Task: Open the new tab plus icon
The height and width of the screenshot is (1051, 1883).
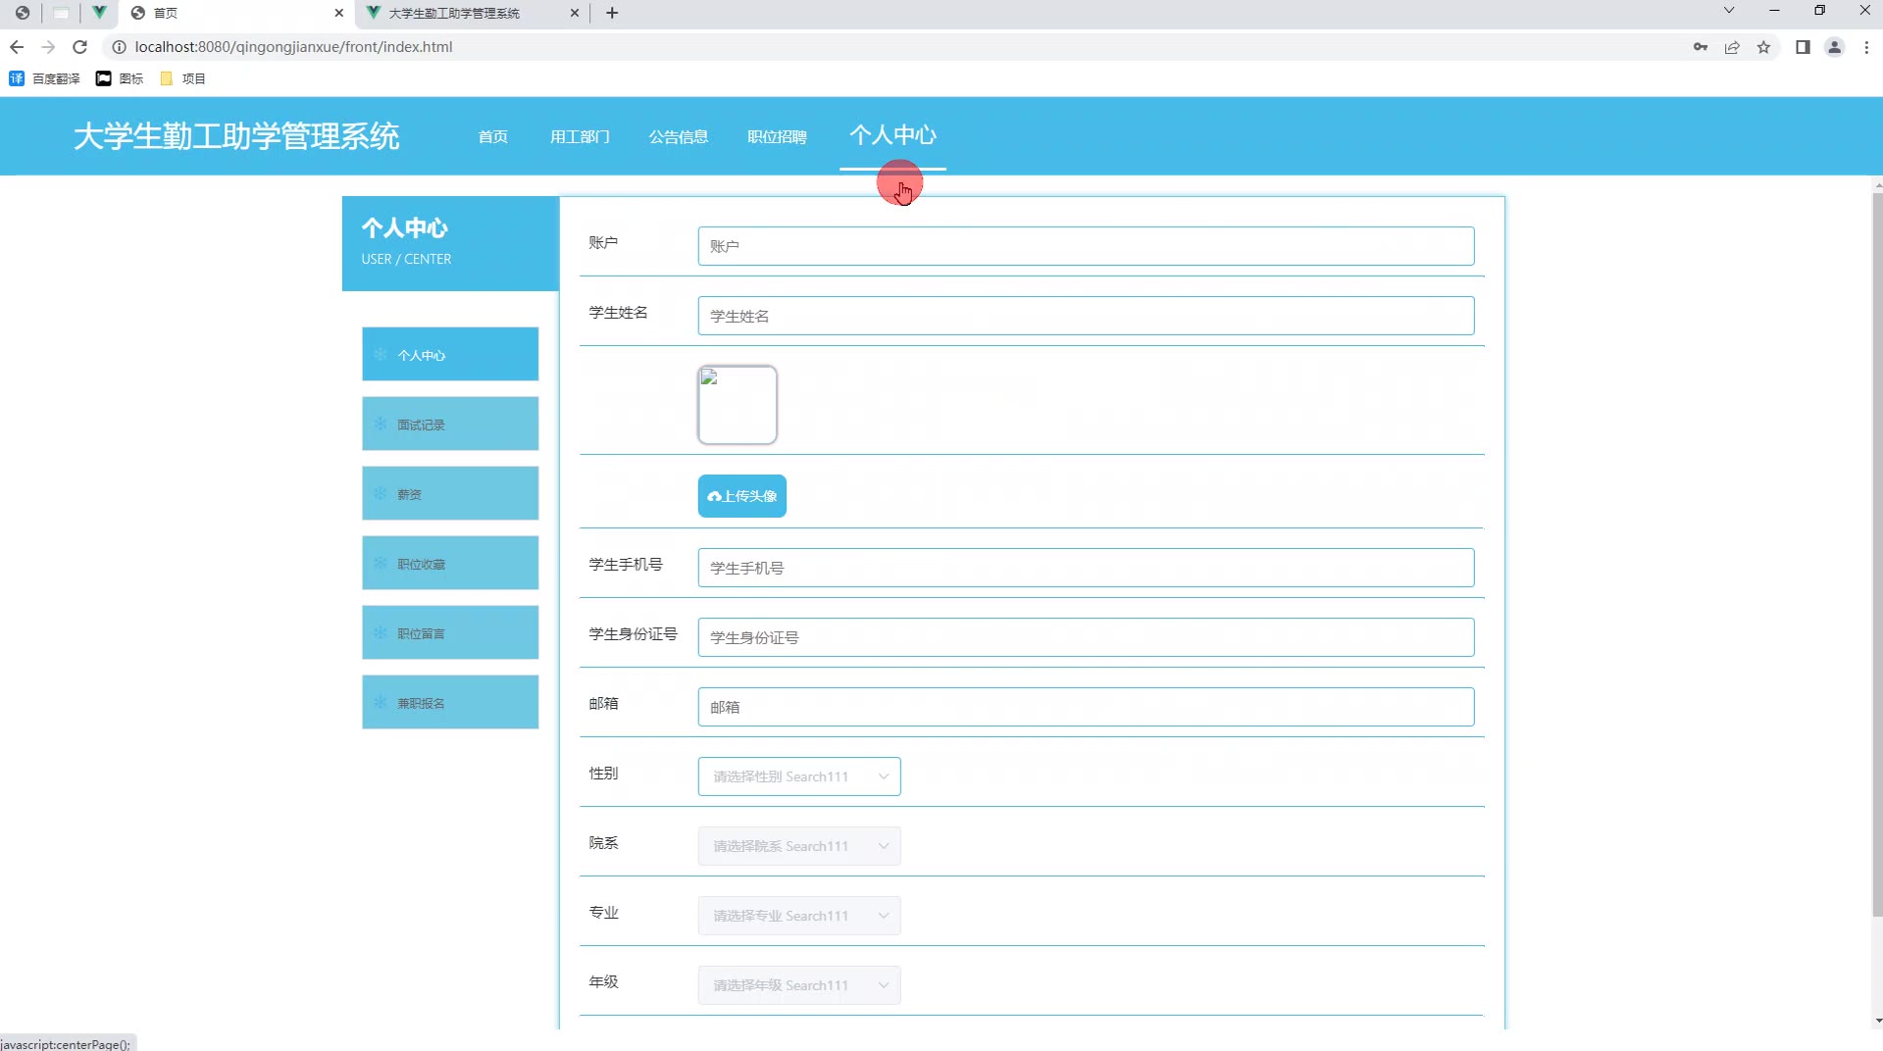Action: pyautogui.click(x=612, y=13)
